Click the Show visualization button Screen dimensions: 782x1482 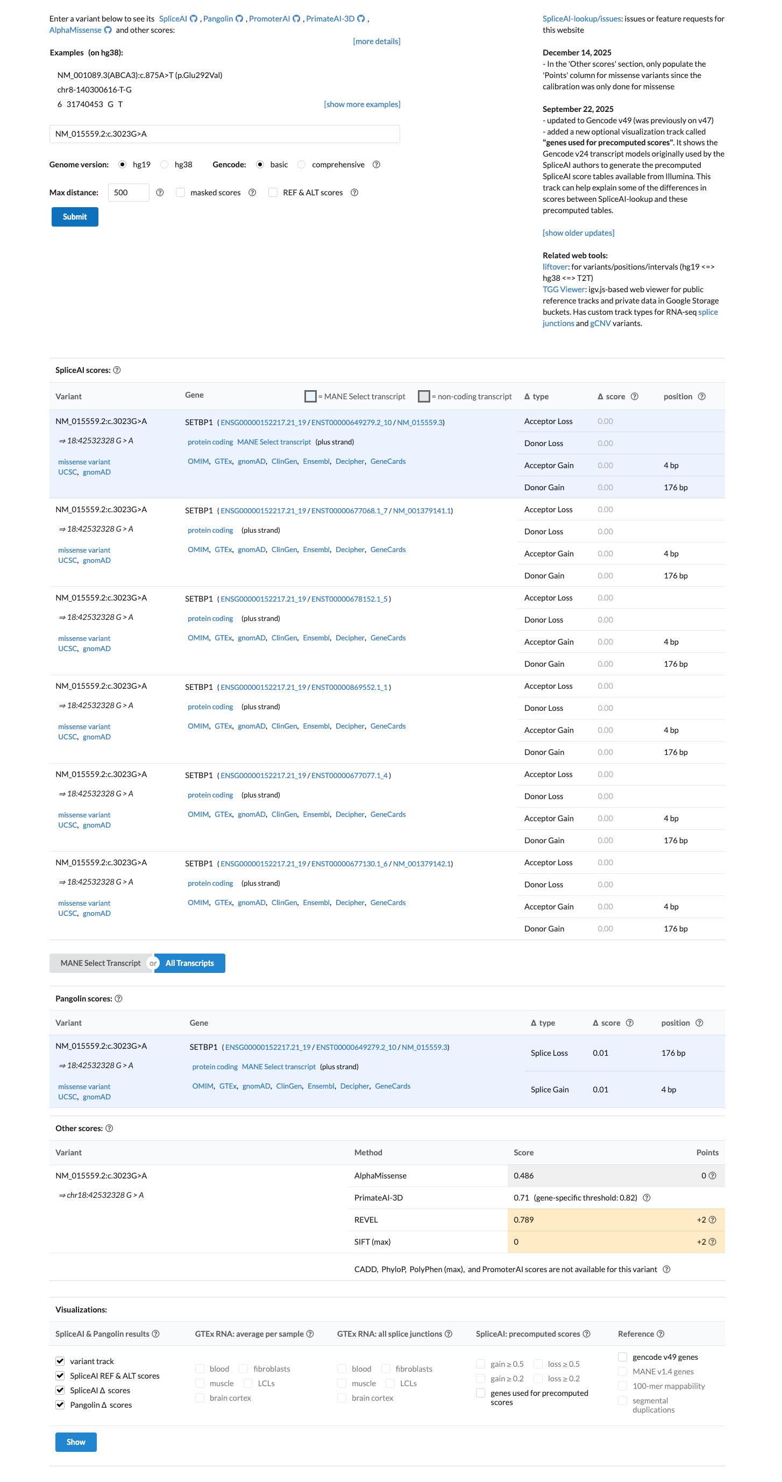point(76,1442)
